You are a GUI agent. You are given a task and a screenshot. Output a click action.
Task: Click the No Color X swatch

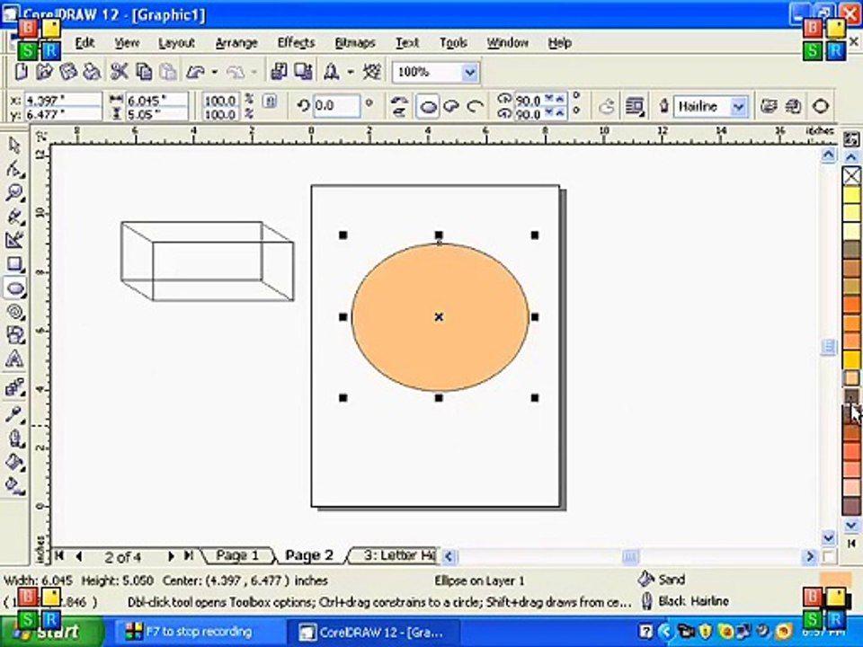coord(851,176)
